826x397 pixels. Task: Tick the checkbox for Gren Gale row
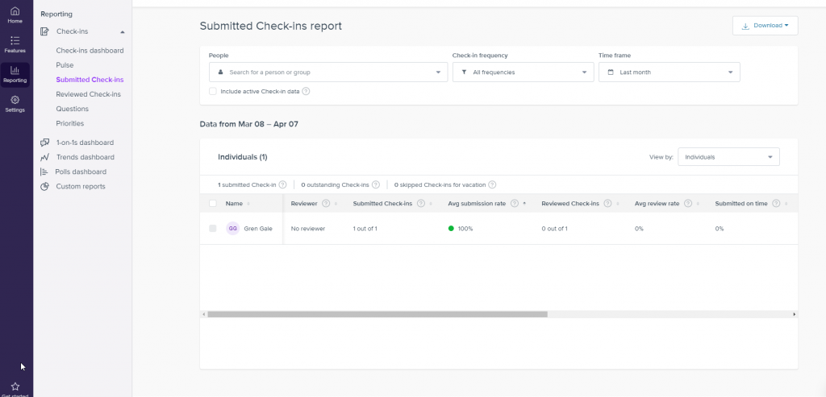point(213,229)
